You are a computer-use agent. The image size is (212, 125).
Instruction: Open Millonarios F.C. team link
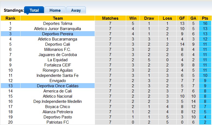57,50
